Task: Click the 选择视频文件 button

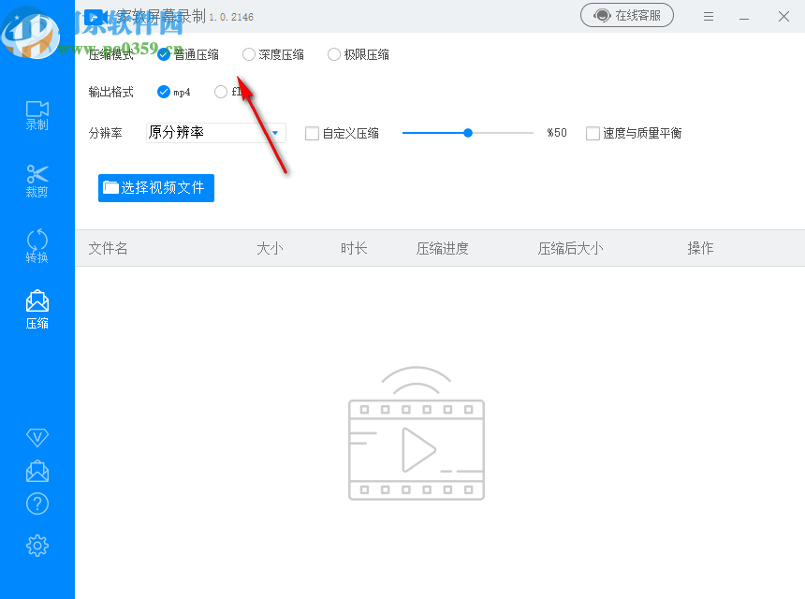Action: [155, 188]
